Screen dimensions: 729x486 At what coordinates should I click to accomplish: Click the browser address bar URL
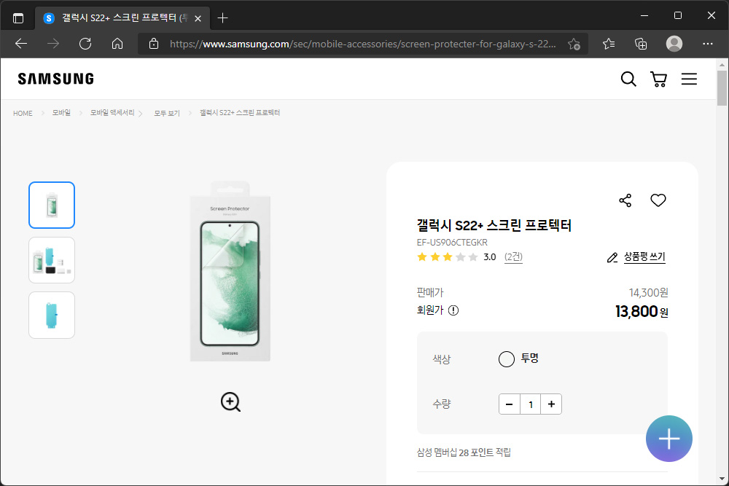[362, 44]
